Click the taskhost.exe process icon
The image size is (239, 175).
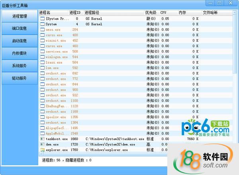[42, 139]
